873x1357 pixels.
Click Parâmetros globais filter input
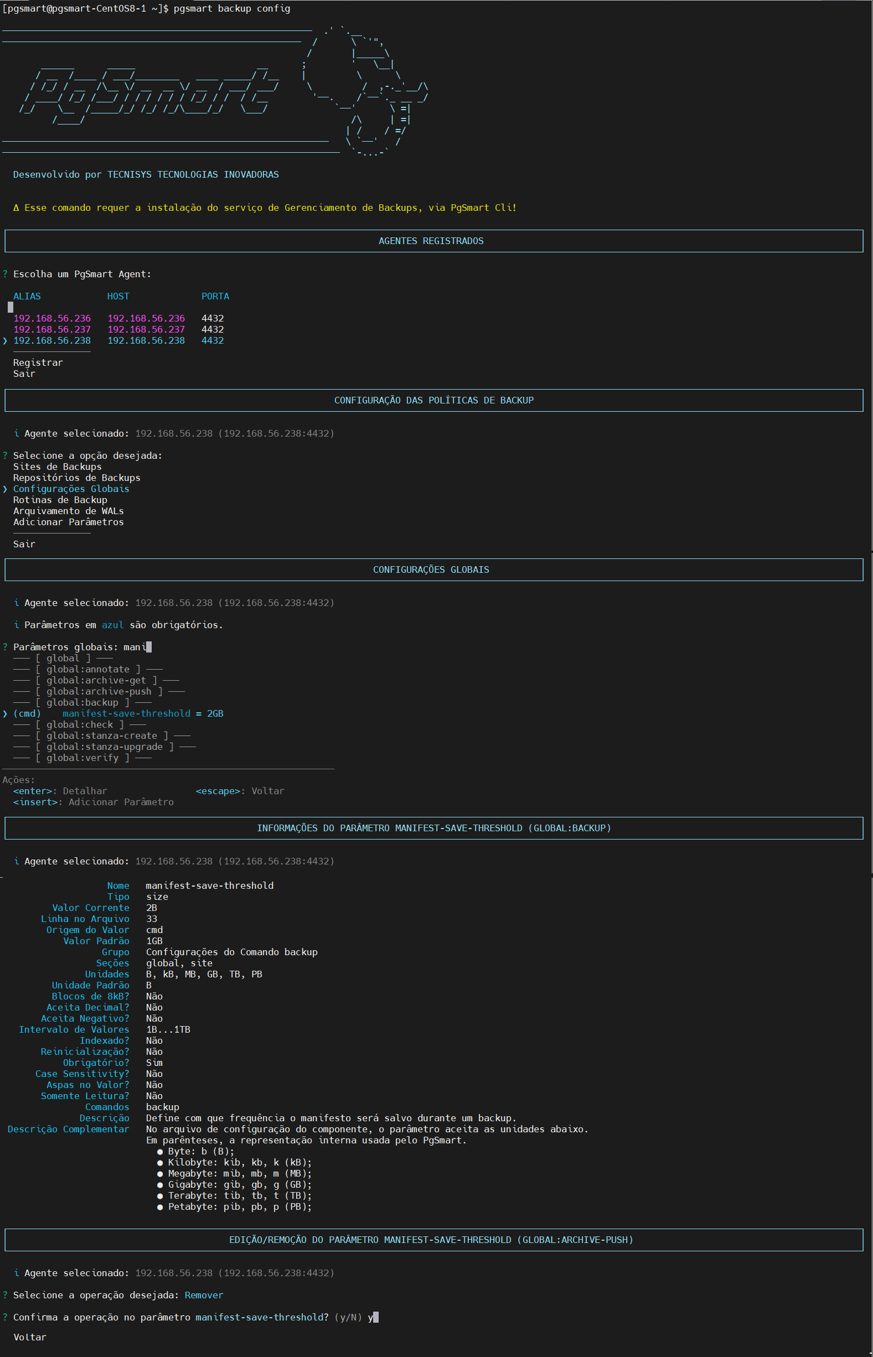[137, 647]
